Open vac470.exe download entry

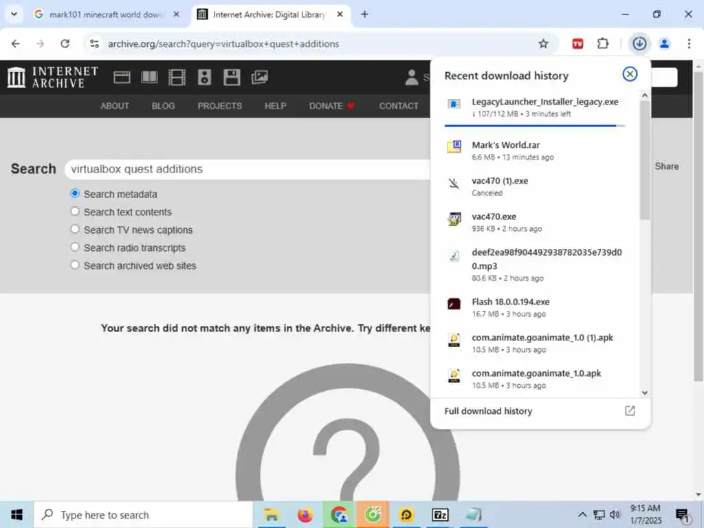pyautogui.click(x=535, y=222)
